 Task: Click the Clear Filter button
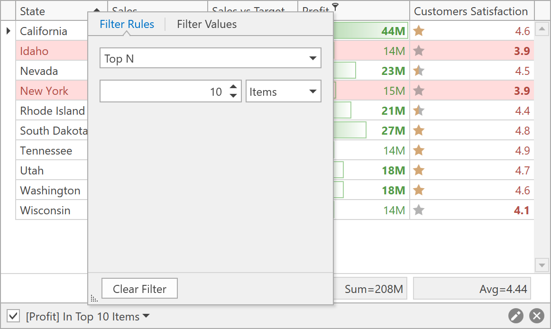tap(139, 289)
